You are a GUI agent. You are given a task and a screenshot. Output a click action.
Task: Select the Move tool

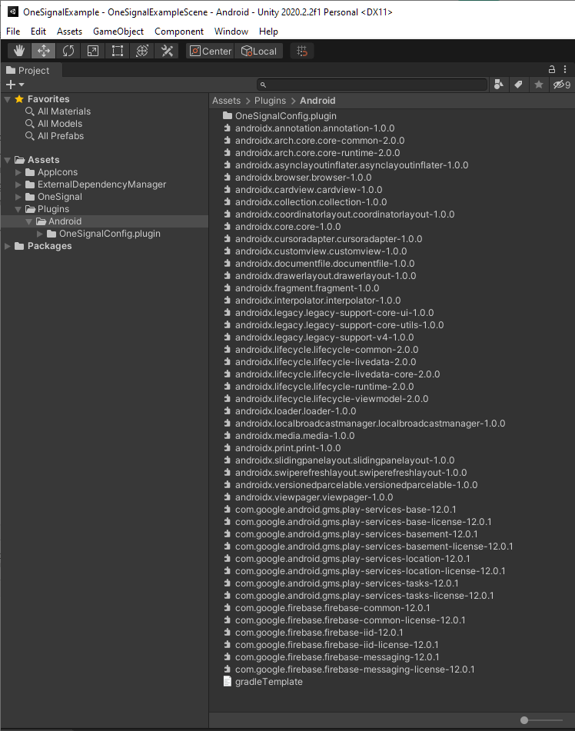(43, 51)
